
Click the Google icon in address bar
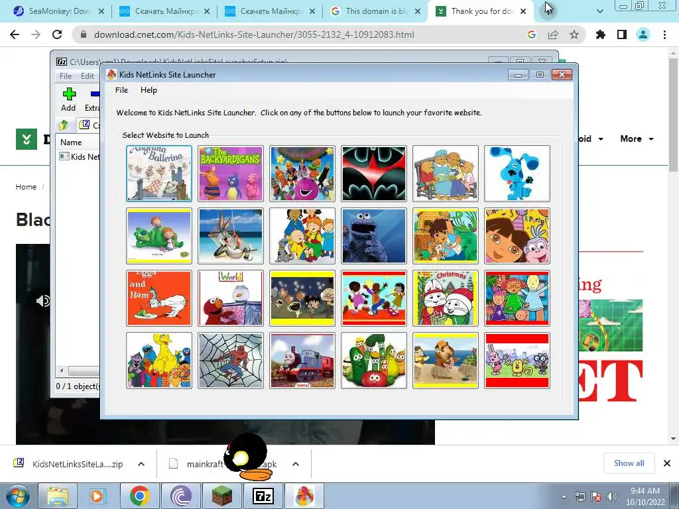pos(532,34)
